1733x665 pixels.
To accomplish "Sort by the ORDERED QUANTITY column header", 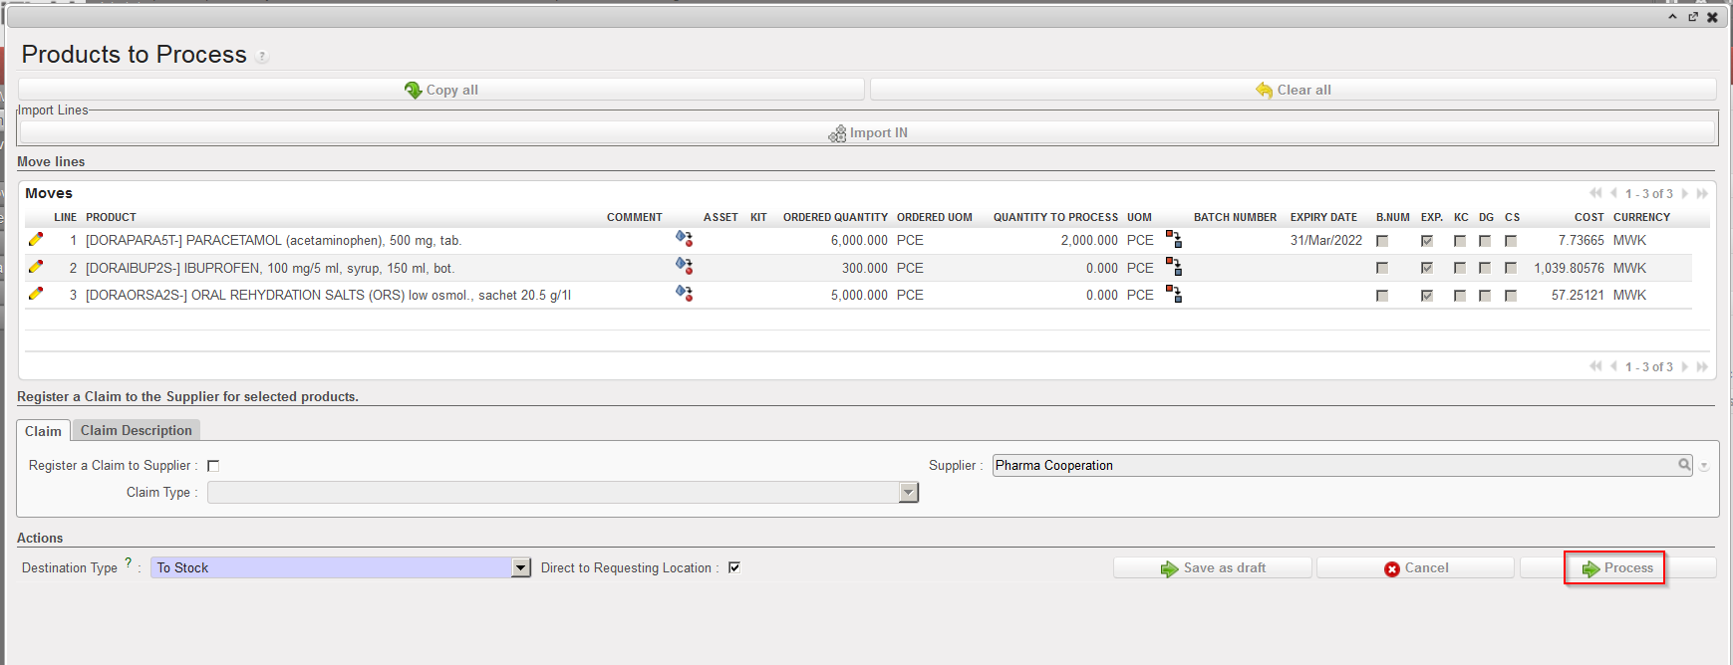I will point(835,217).
